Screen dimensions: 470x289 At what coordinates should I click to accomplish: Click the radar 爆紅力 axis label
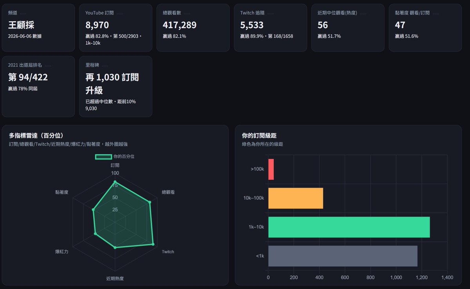click(62, 252)
